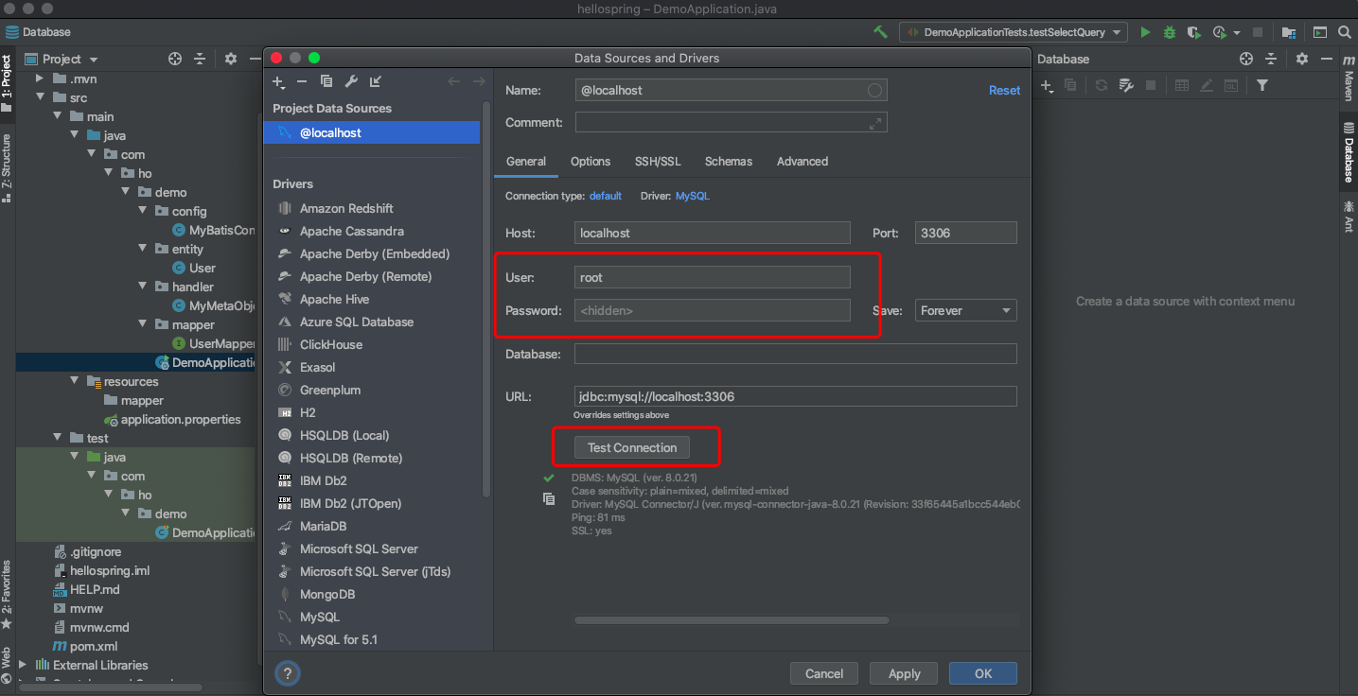Open driver settings via the wrench icon

[351, 82]
